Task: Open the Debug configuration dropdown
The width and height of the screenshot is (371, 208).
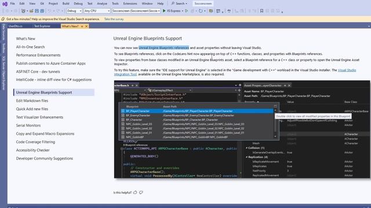Action: tap(74, 11)
